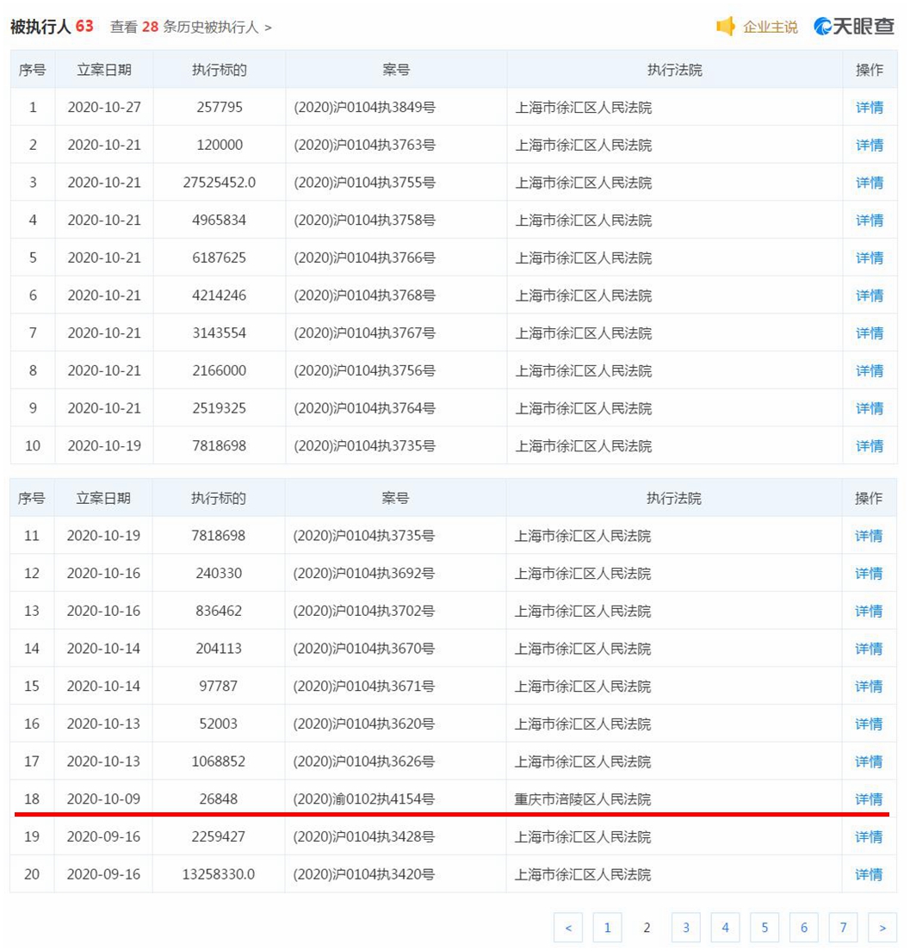Open 详情 for case (2020)渝0102执4154号

pyautogui.click(x=870, y=799)
